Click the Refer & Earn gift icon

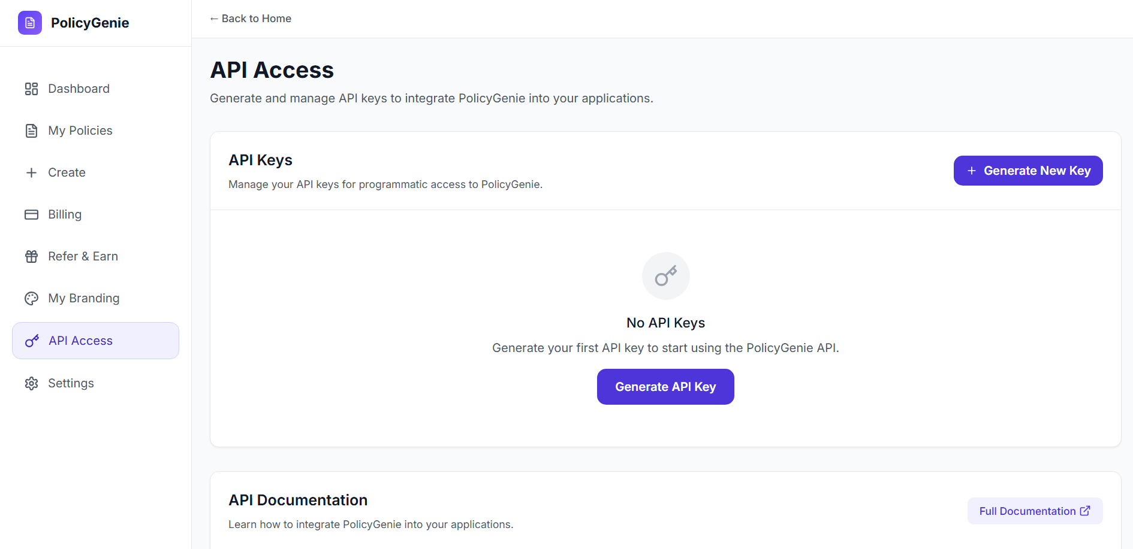(x=31, y=257)
